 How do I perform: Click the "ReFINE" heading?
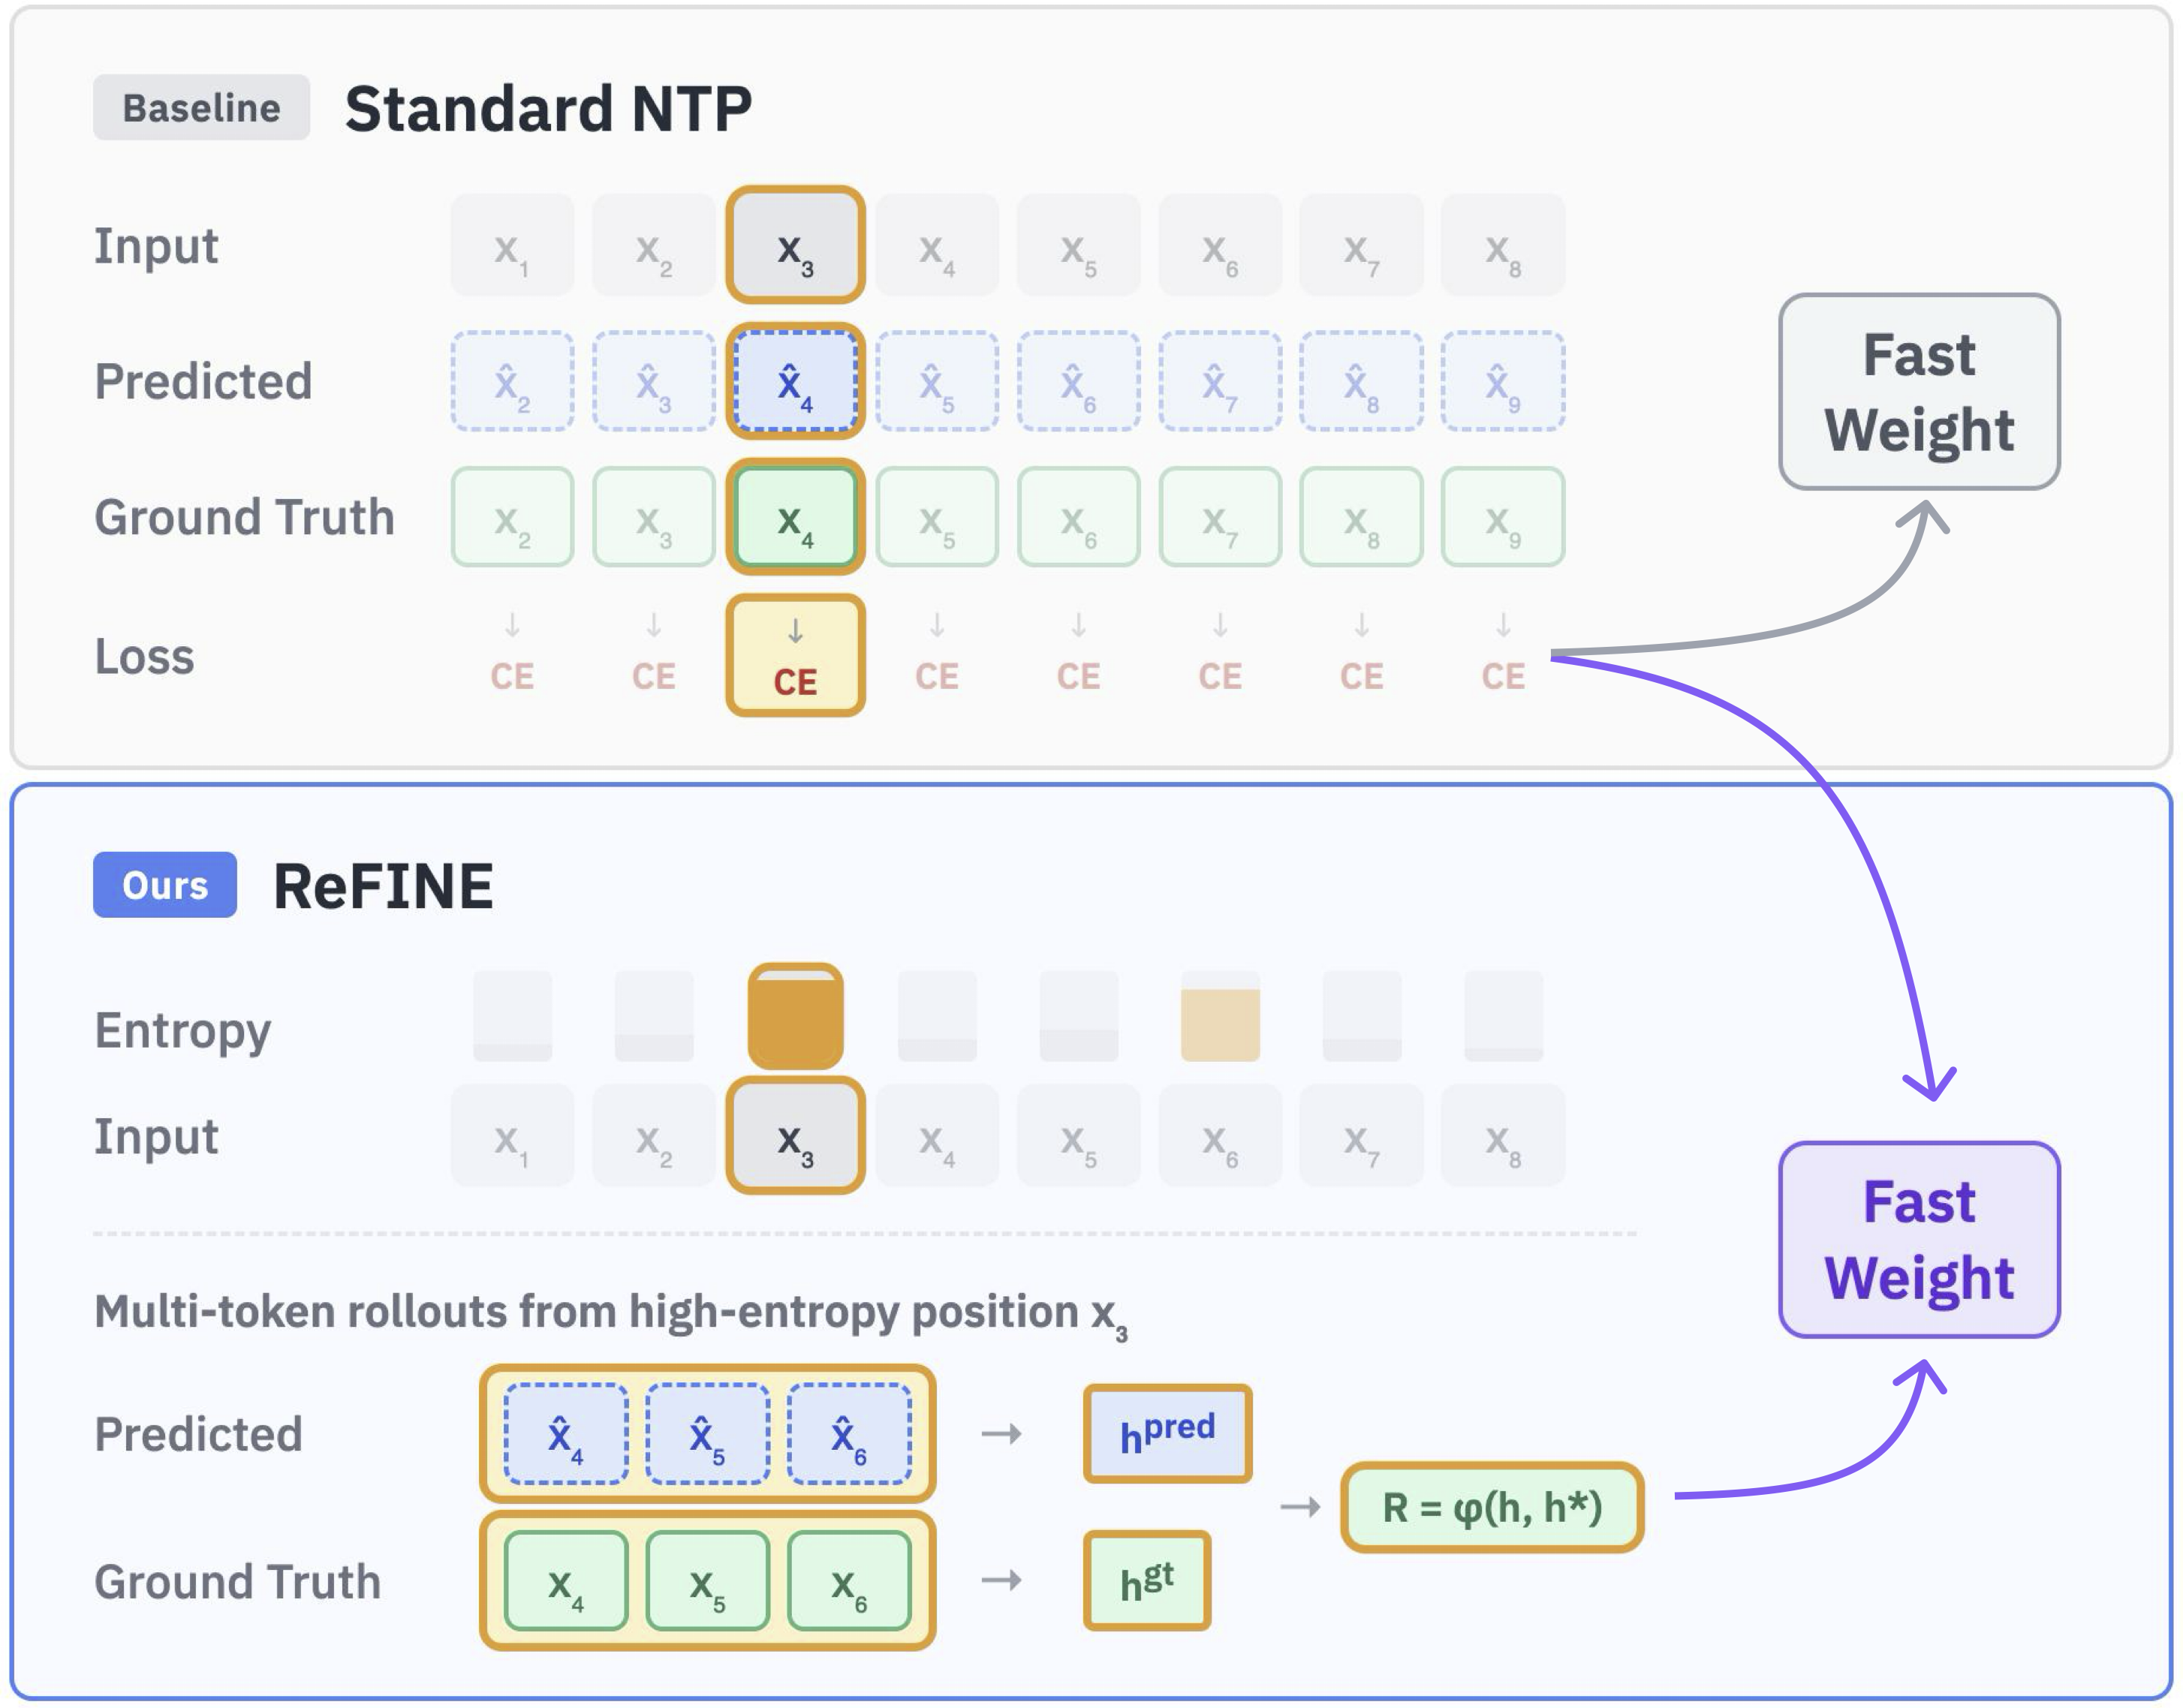(383, 886)
